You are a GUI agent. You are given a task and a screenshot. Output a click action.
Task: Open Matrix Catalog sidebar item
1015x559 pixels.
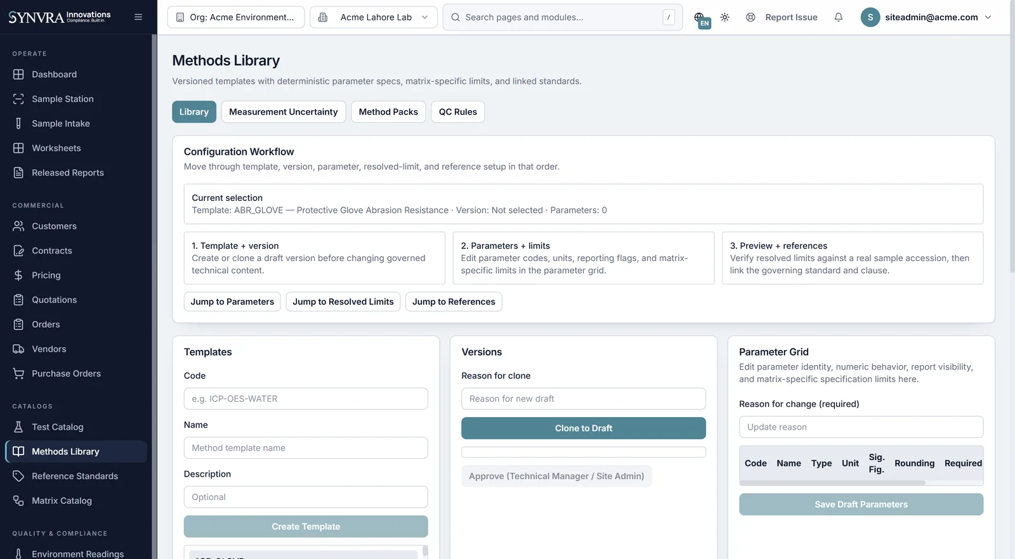(x=76, y=501)
